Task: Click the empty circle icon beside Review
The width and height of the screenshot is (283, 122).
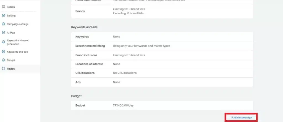Action: pyautogui.click(x=3, y=69)
